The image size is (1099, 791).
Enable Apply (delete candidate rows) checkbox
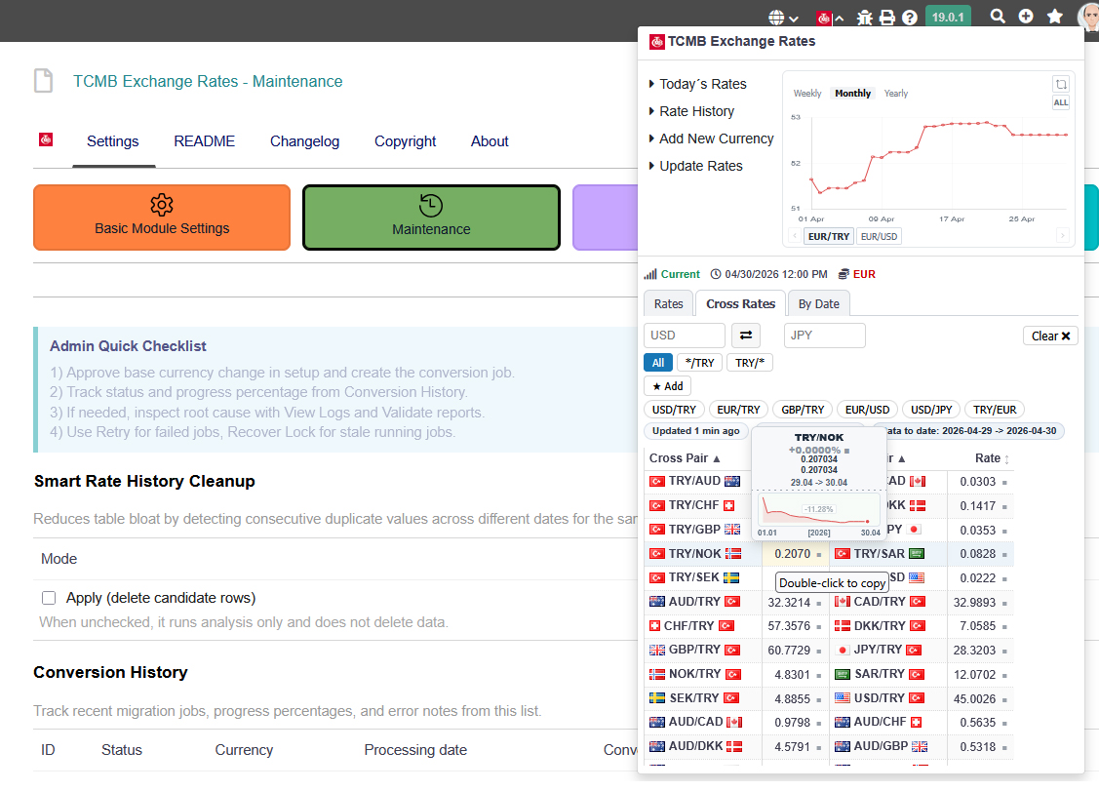point(49,598)
